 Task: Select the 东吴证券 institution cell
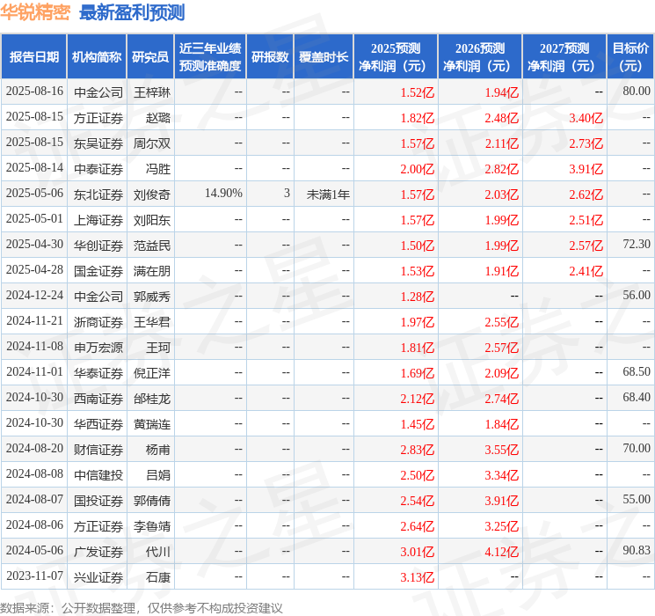98,143
